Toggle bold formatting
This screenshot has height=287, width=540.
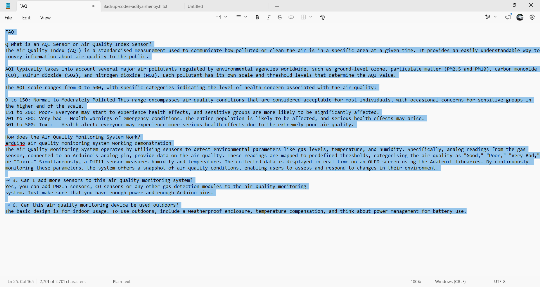coord(257,17)
